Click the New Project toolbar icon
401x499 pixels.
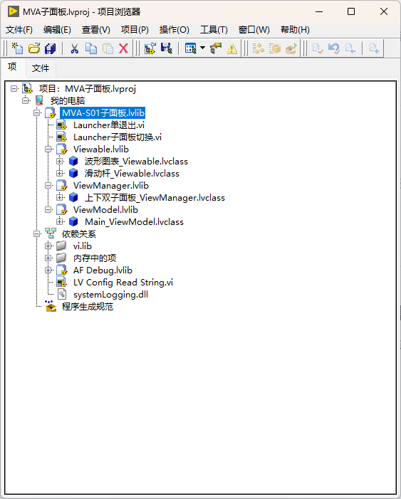(17, 48)
